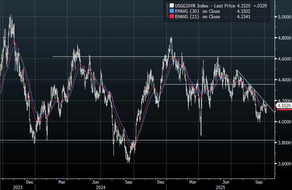Screen dimensions: 292x190
Task: Click the blue EMAVG (30) color swatch
Action: coord(171,11)
